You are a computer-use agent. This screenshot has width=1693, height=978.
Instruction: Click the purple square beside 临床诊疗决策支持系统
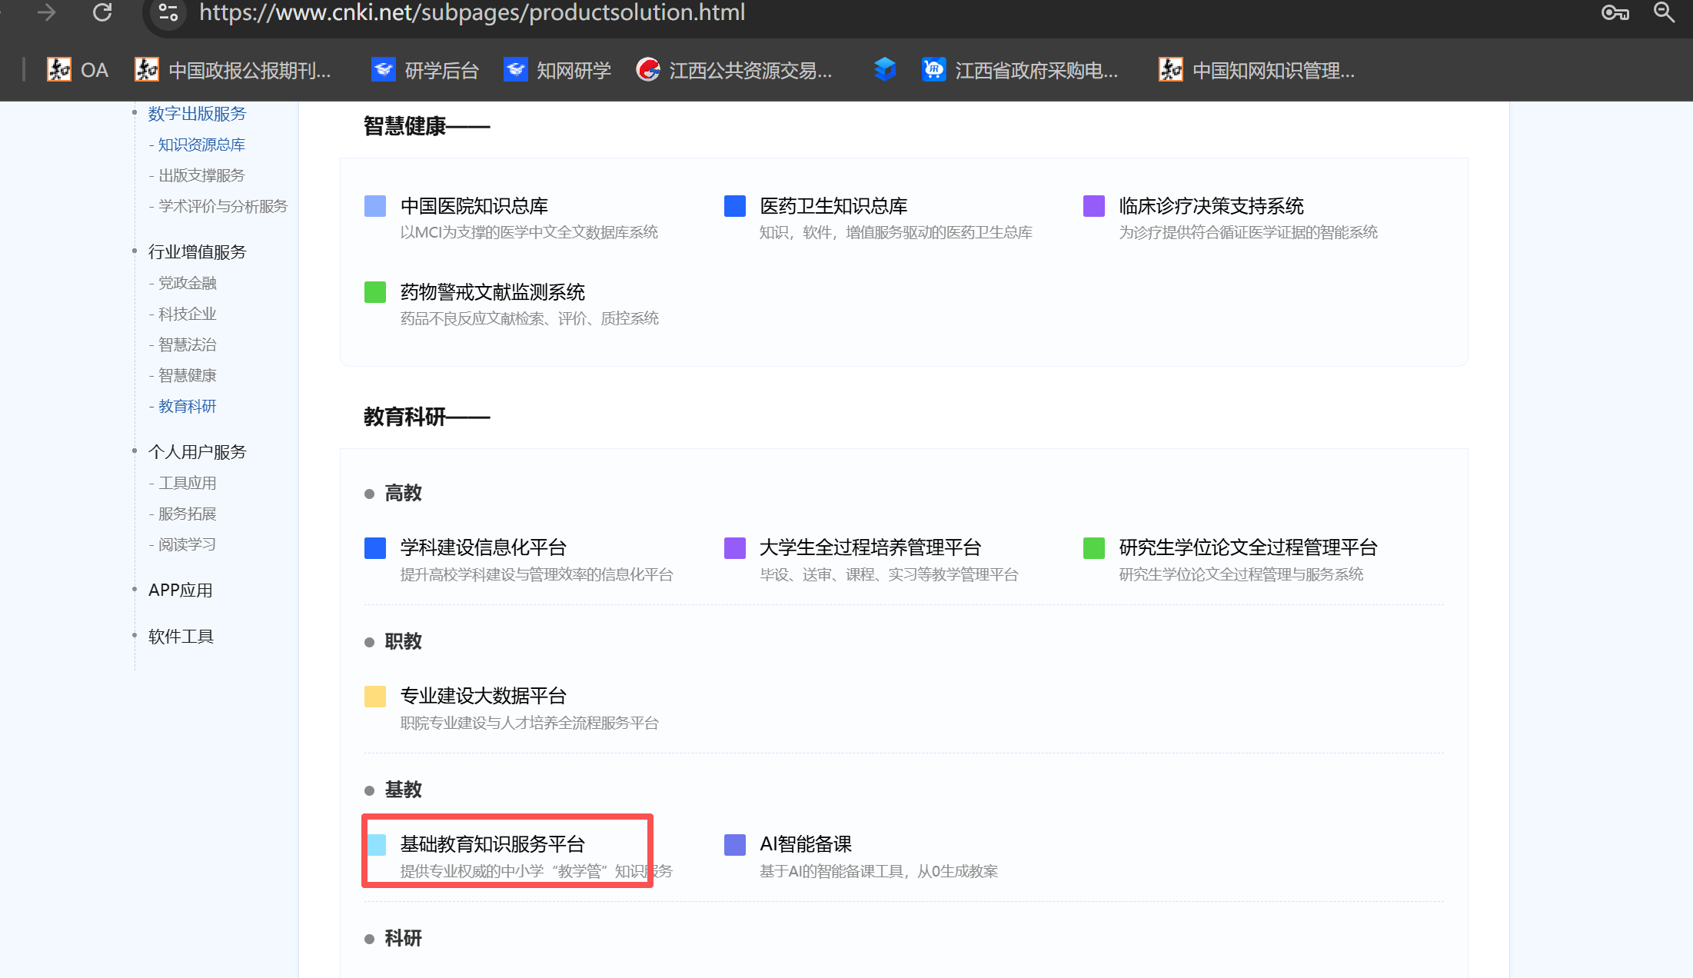tap(1094, 206)
